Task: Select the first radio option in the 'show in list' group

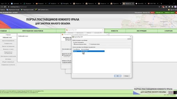Action: coord(74,44)
